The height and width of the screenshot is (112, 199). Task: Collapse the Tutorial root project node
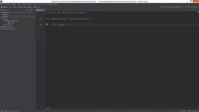coord(1,12)
